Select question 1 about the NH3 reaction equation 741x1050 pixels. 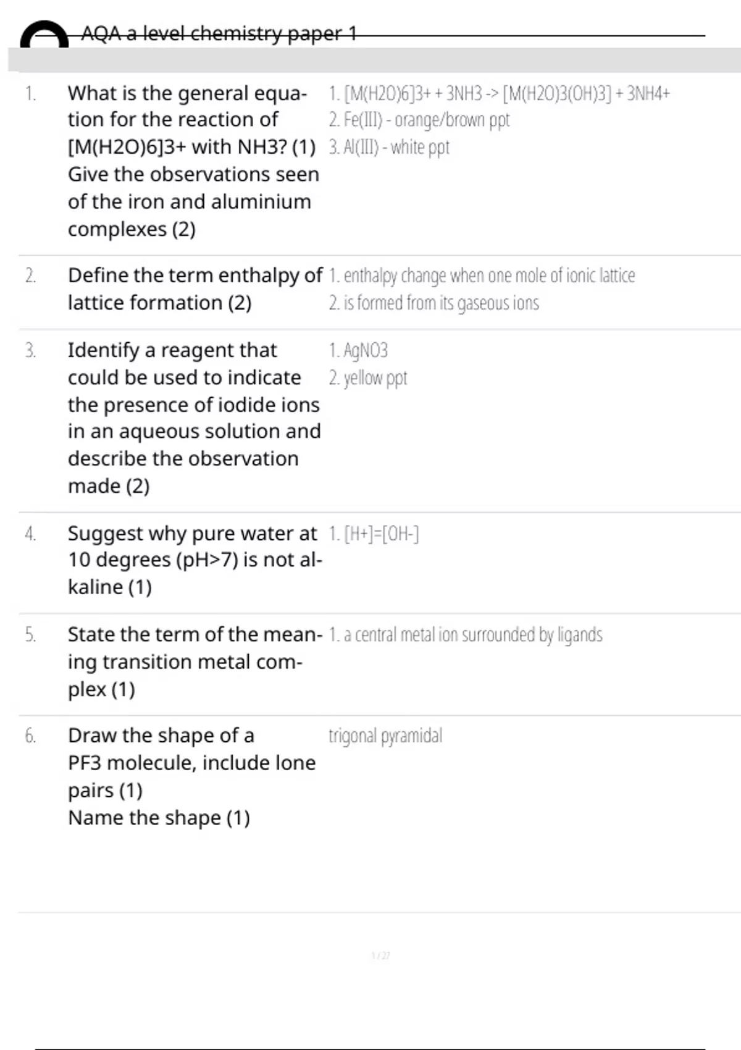pyautogui.click(x=193, y=161)
